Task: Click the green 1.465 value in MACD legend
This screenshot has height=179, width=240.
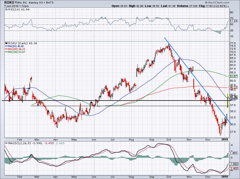Action: pos(60,143)
